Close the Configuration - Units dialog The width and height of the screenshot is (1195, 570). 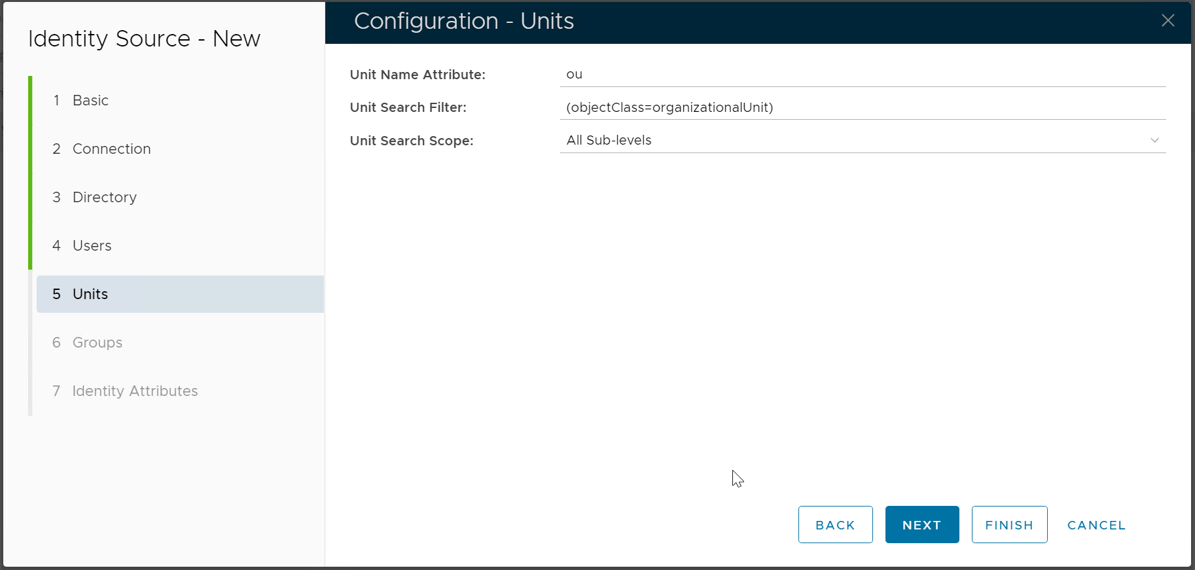click(1168, 21)
